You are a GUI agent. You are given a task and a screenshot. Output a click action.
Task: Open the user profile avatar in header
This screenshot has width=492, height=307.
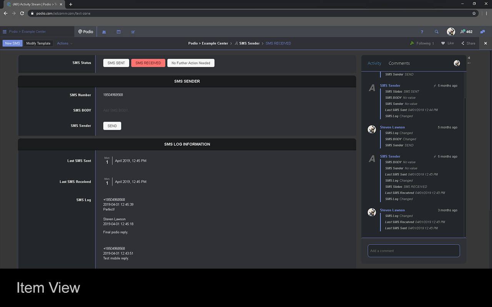(451, 31)
